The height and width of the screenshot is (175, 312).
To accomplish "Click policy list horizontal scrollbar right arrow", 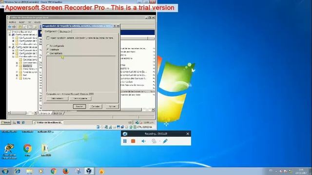I will coord(153,109).
